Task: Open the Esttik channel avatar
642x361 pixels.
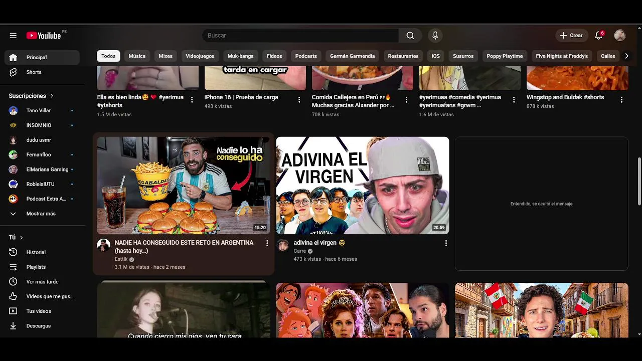Action: (x=104, y=245)
